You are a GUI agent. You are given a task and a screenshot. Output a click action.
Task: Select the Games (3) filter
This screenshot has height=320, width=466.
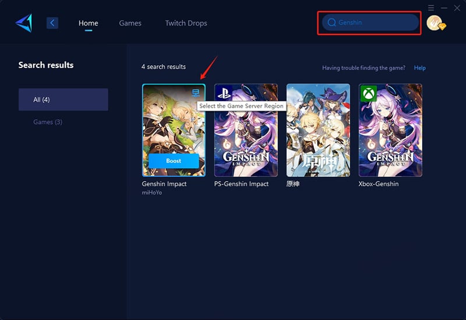48,122
